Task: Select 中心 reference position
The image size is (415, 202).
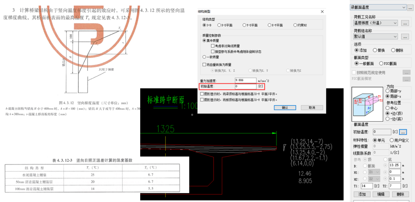Action: (x=387, y=108)
